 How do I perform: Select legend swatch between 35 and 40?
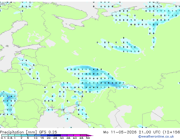point(70,135)
